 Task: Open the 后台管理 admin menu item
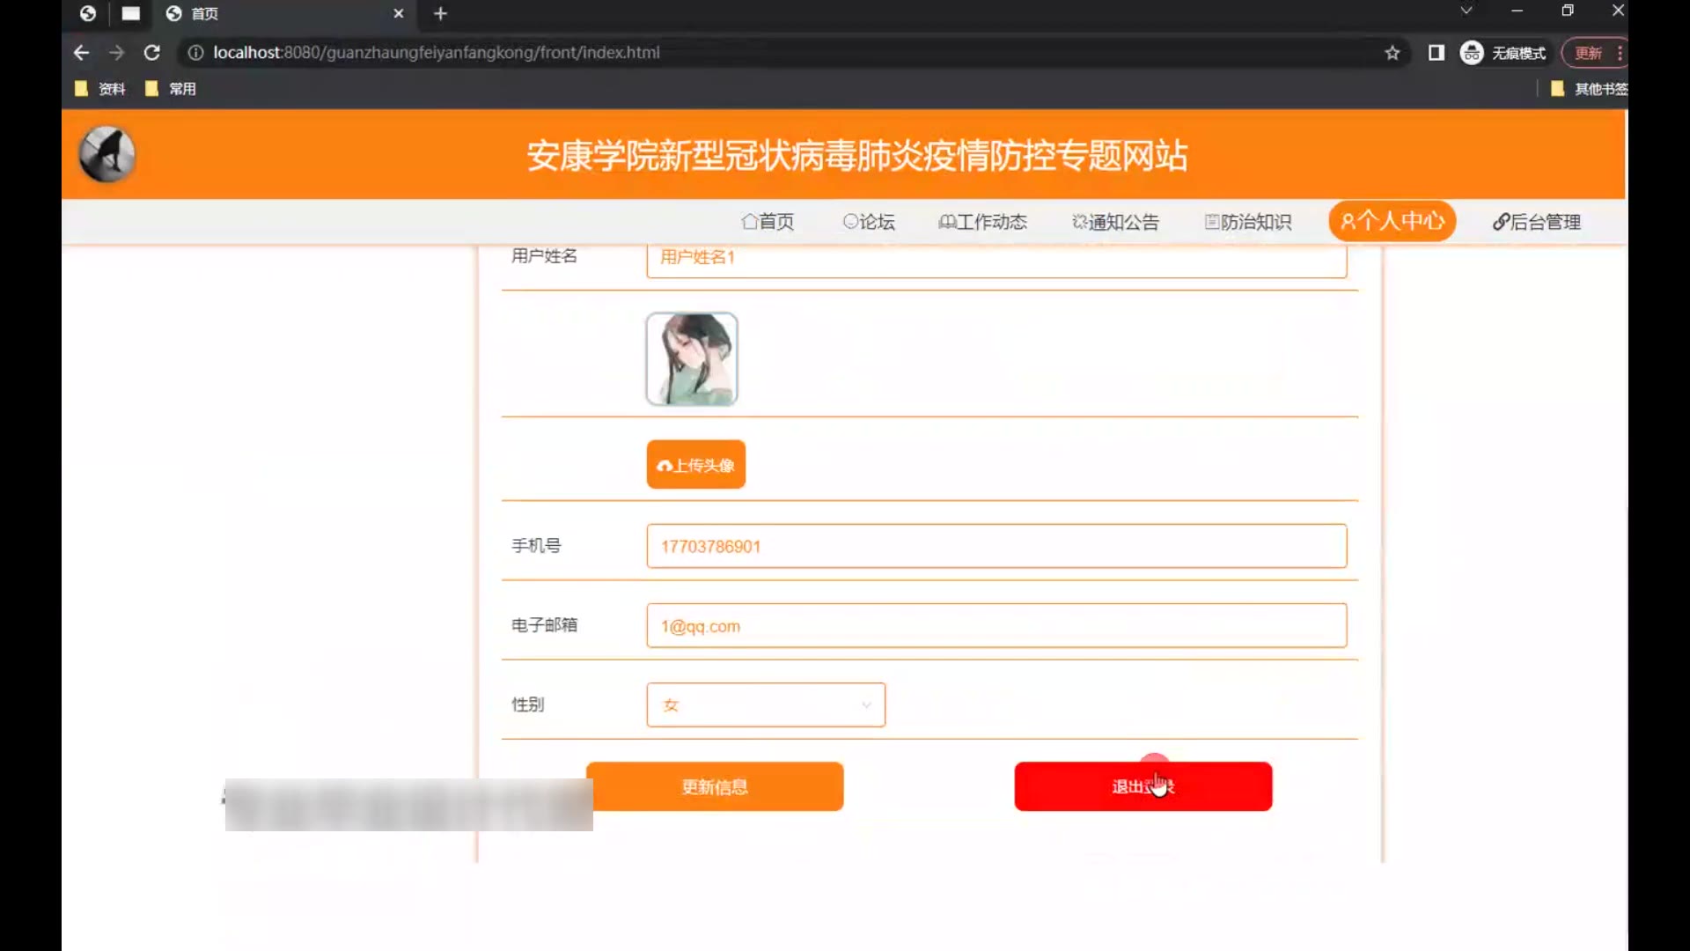pyautogui.click(x=1536, y=222)
